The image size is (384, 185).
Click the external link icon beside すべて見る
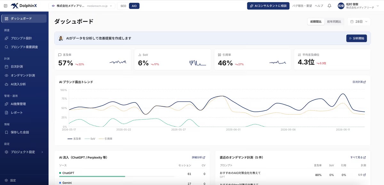[x=364, y=157]
